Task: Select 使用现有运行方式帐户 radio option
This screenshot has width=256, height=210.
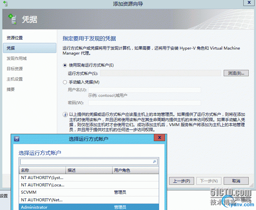Action: [x=65, y=65]
